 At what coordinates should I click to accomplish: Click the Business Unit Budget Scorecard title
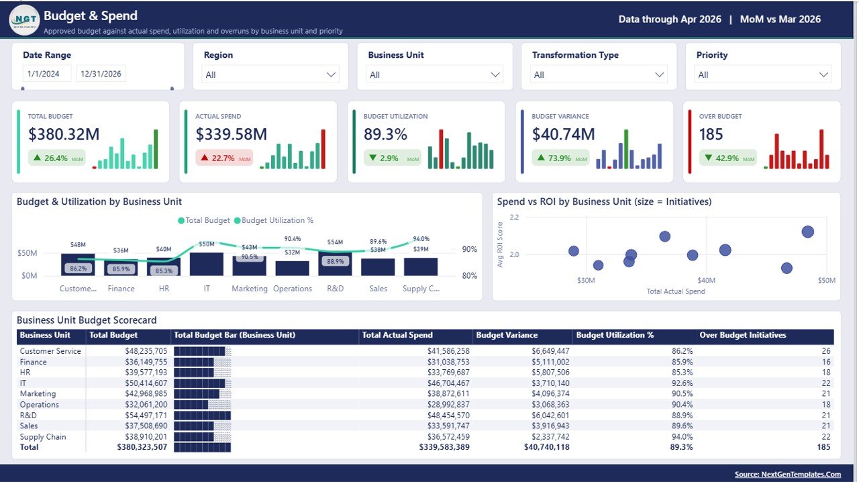(x=87, y=320)
